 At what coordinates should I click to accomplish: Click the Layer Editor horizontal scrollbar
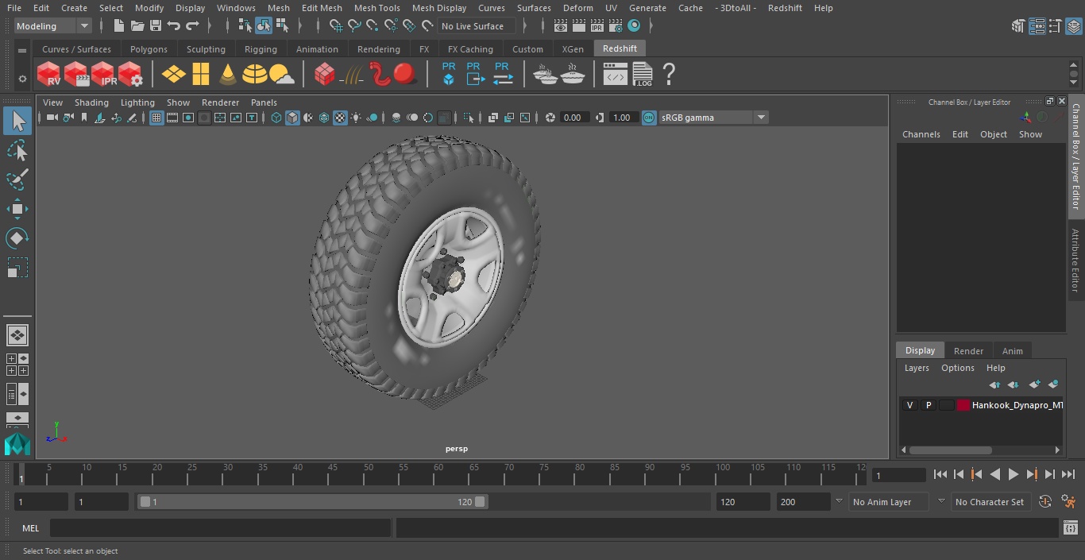(x=950, y=450)
